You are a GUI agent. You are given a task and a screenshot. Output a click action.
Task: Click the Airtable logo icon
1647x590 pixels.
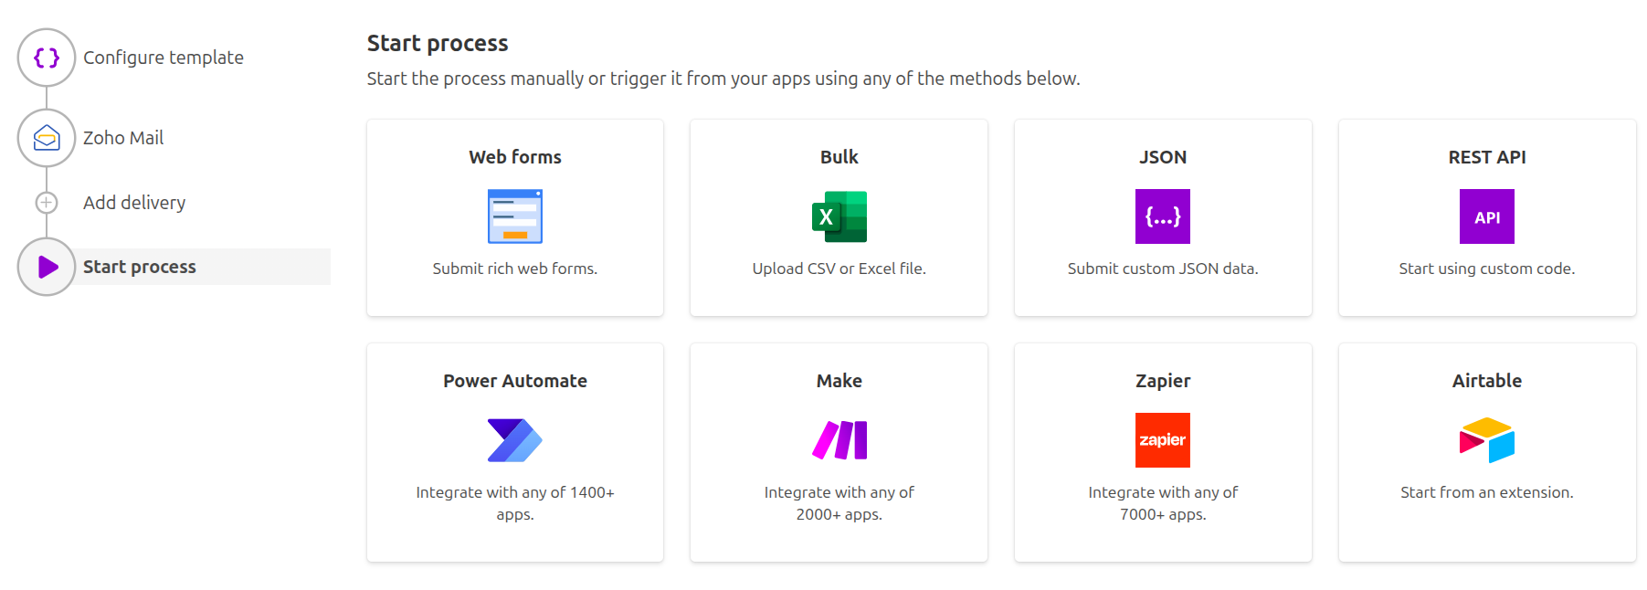click(x=1486, y=440)
